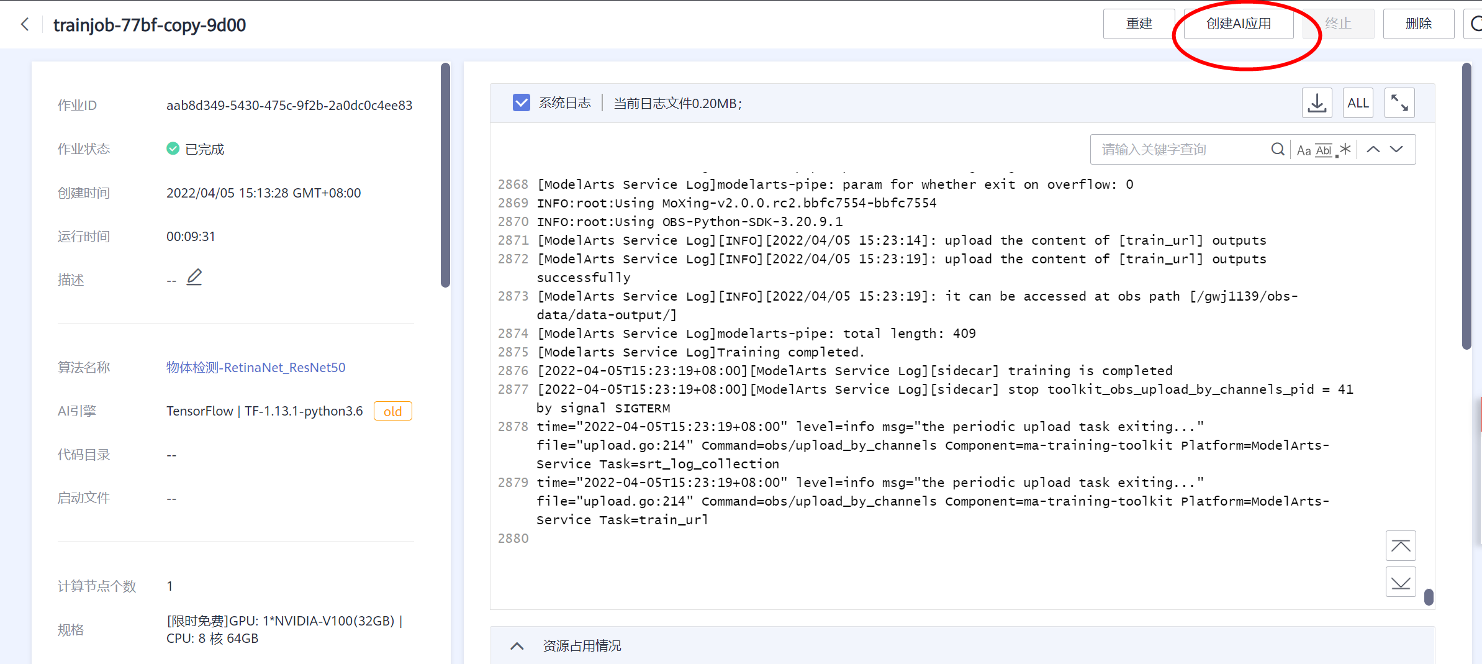Jump to the next search match
The height and width of the screenshot is (664, 1482).
1396,150
